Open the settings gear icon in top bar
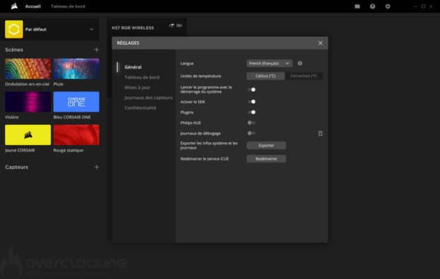This screenshot has height=279, width=440. [388, 6]
